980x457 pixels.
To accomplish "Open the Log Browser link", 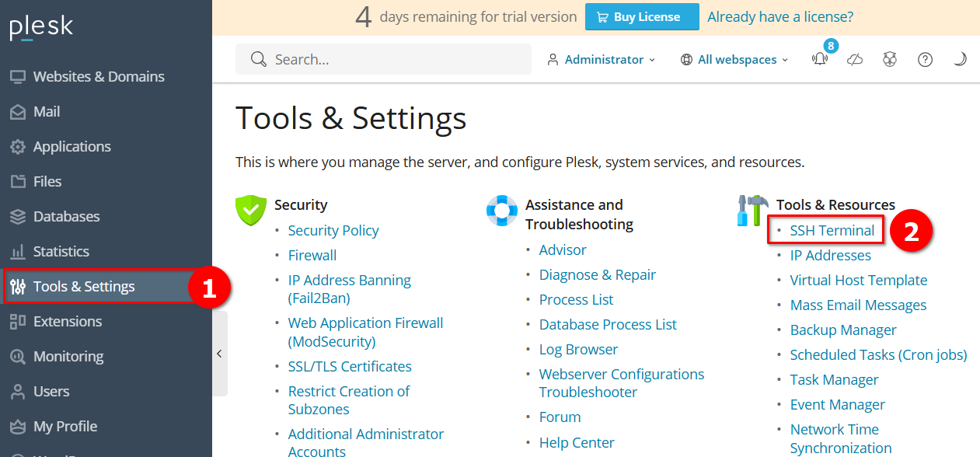I will 578,349.
